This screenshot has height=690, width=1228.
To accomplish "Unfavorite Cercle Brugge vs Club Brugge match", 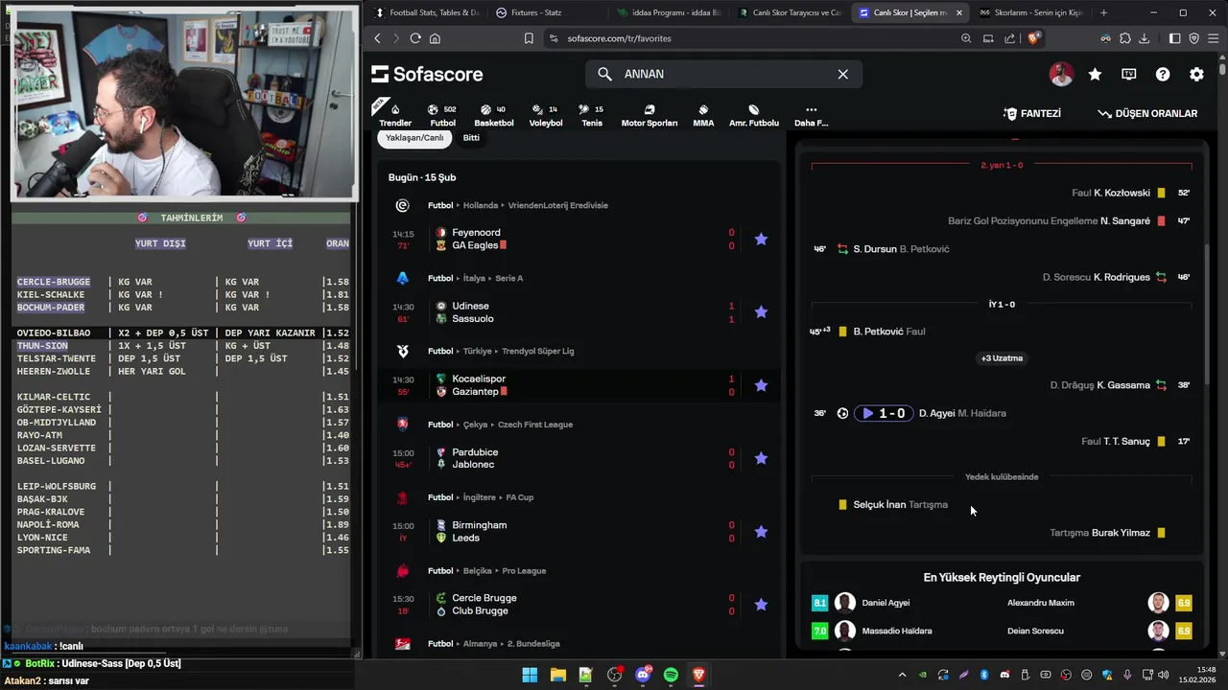I will tap(761, 605).
